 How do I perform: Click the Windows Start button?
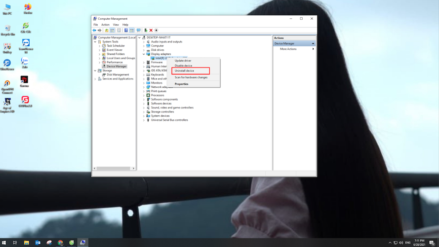tap(4, 243)
